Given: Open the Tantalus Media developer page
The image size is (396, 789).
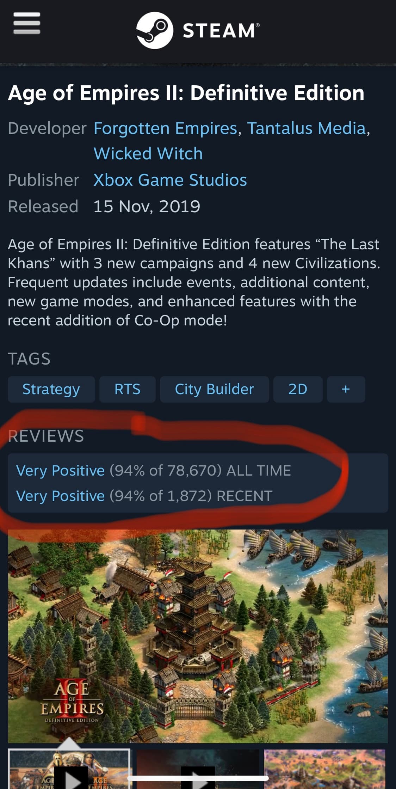Looking at the screenshot, I should point(306,128).
